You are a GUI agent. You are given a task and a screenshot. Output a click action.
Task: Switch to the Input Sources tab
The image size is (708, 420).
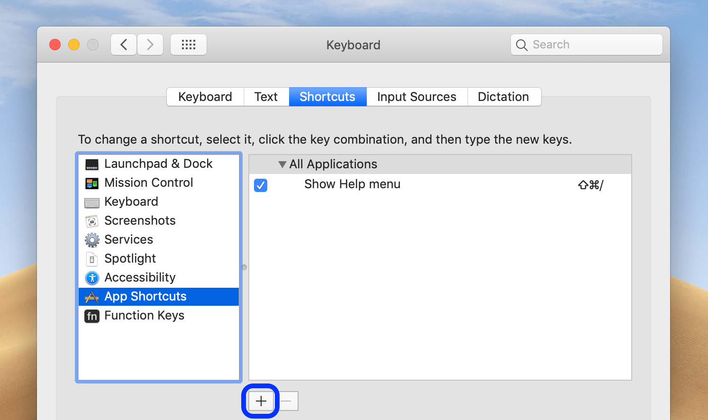pyautogui.click(x=416, y=97)
